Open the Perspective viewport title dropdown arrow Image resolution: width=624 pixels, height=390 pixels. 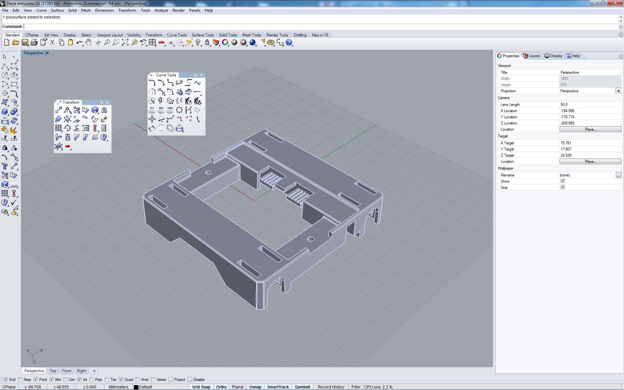coord(47,53)
